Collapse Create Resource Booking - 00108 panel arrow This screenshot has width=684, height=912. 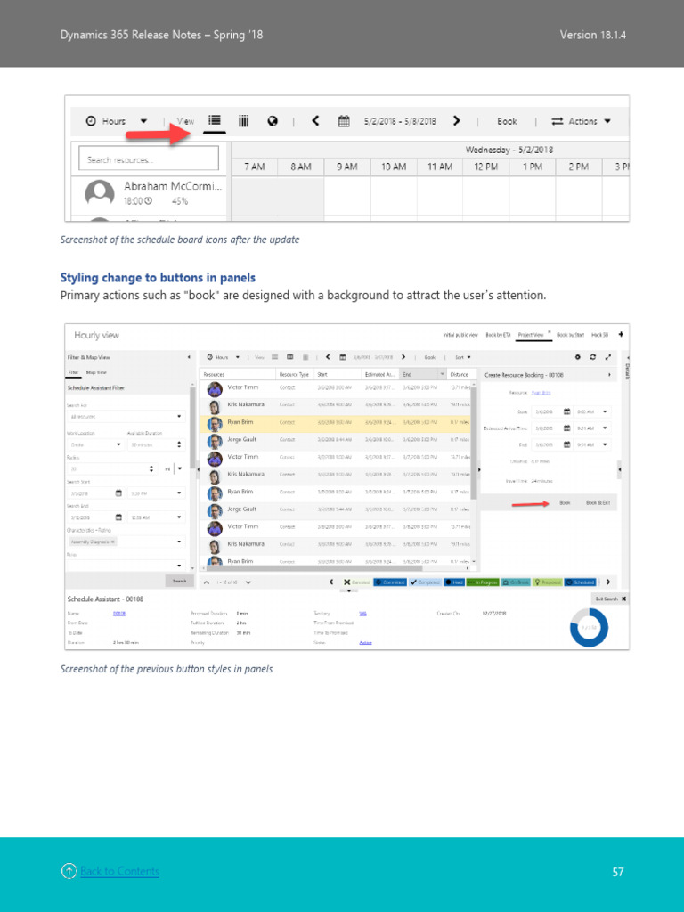(609, 375)
